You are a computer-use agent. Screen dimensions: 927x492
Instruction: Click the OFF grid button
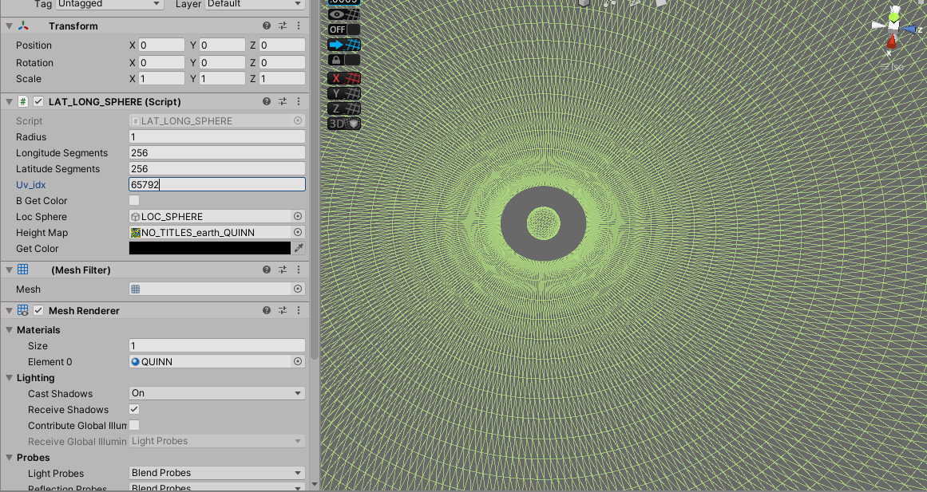pyautogui.click(x=336, y=30)
